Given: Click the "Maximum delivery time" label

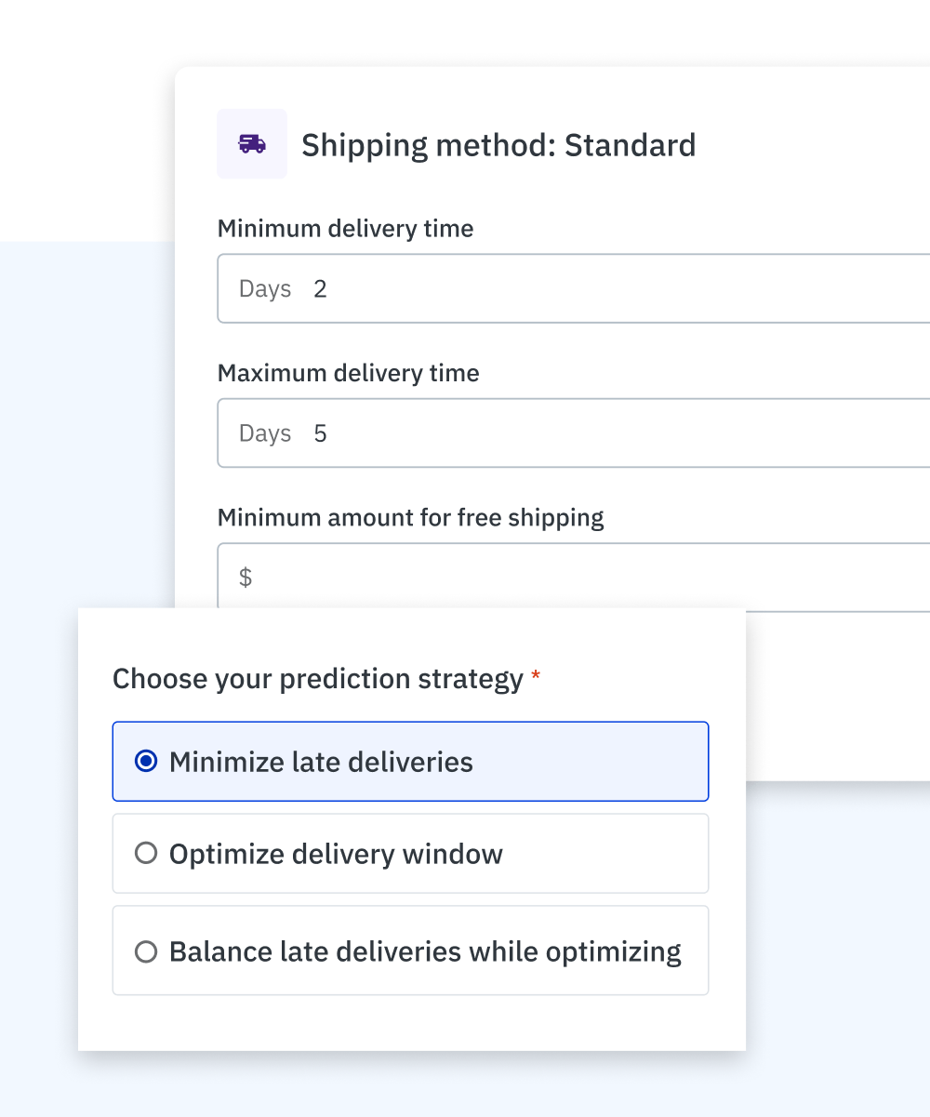Looking at the screenshot, I should pos(348,373).
